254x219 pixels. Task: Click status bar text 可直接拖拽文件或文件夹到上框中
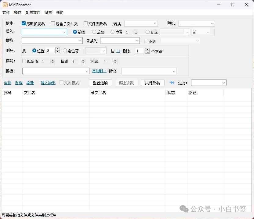[x=29, y=215]
